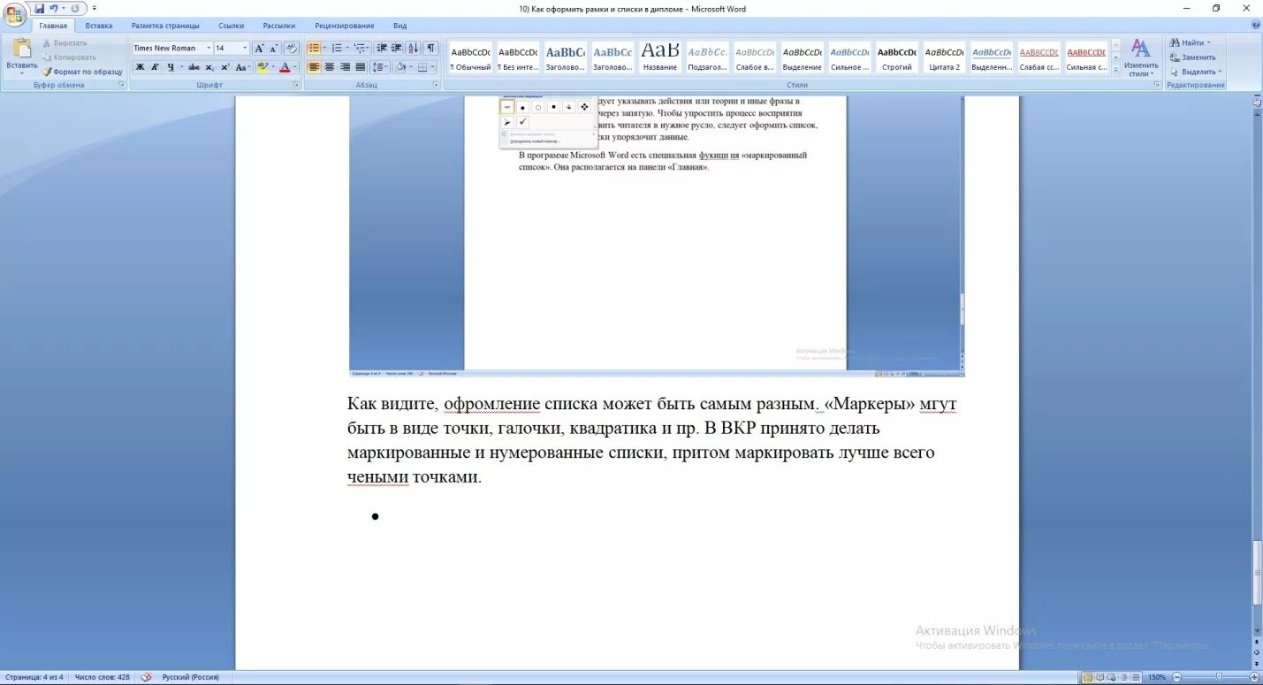Open the paragraph shading fill bucket
This screenshot has width=1263, height=685.
(402, 67)
